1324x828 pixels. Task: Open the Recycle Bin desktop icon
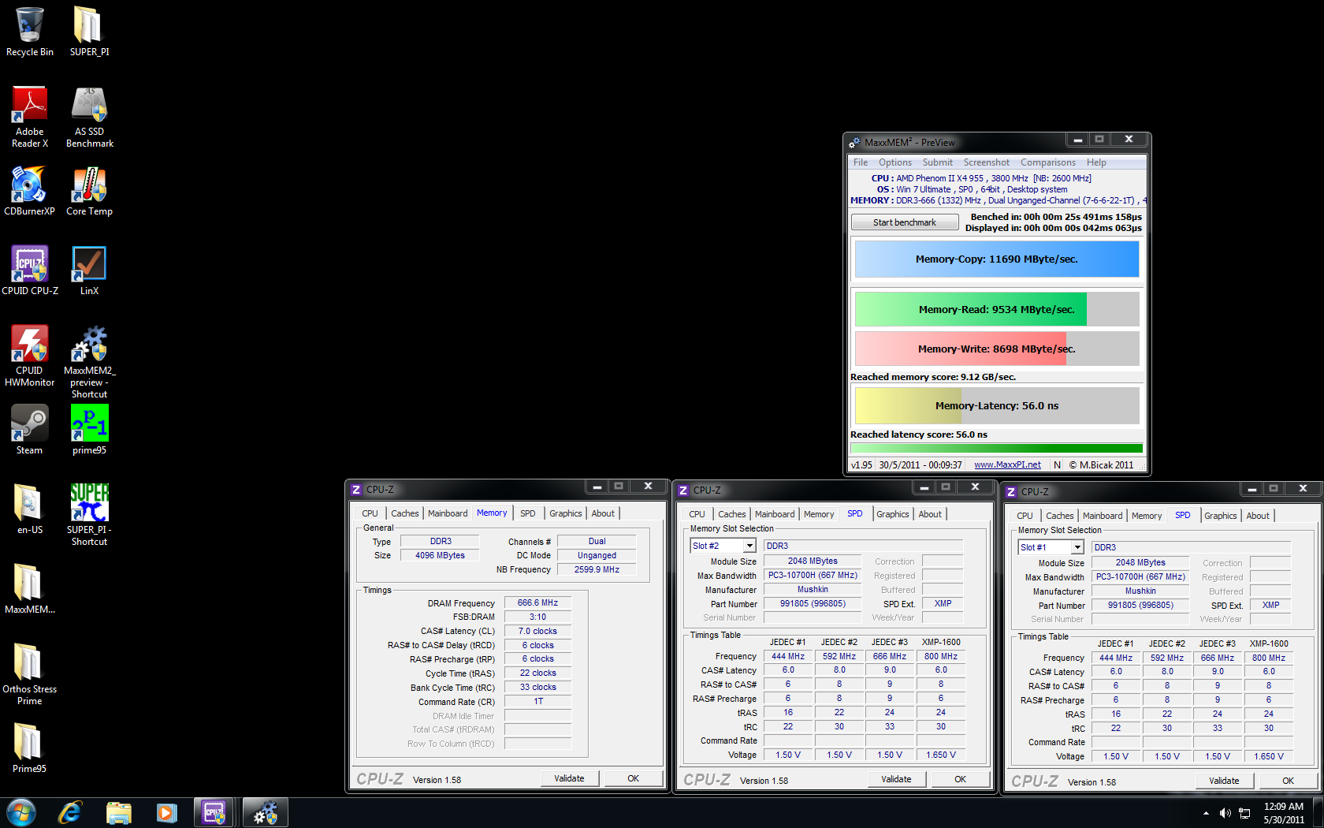coord(30,32)
